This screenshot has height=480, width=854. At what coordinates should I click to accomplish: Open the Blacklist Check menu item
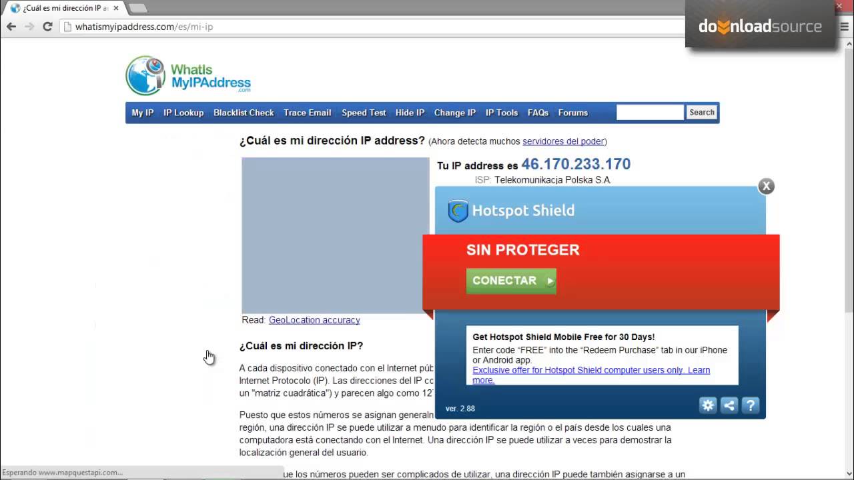click(244, 113)
